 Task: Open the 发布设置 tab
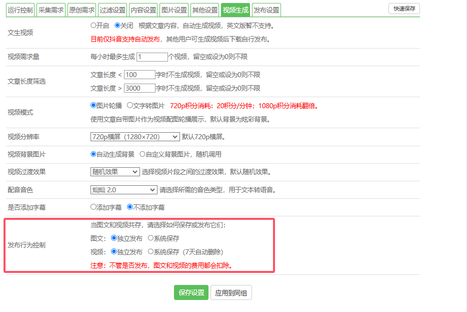(266, 10)
